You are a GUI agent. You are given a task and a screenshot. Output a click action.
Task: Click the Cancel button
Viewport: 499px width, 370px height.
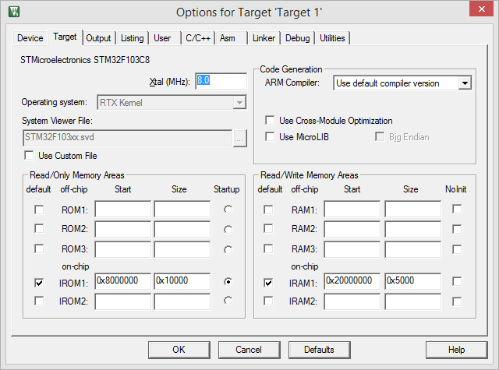pyautogui.click(x=249, y=350)
